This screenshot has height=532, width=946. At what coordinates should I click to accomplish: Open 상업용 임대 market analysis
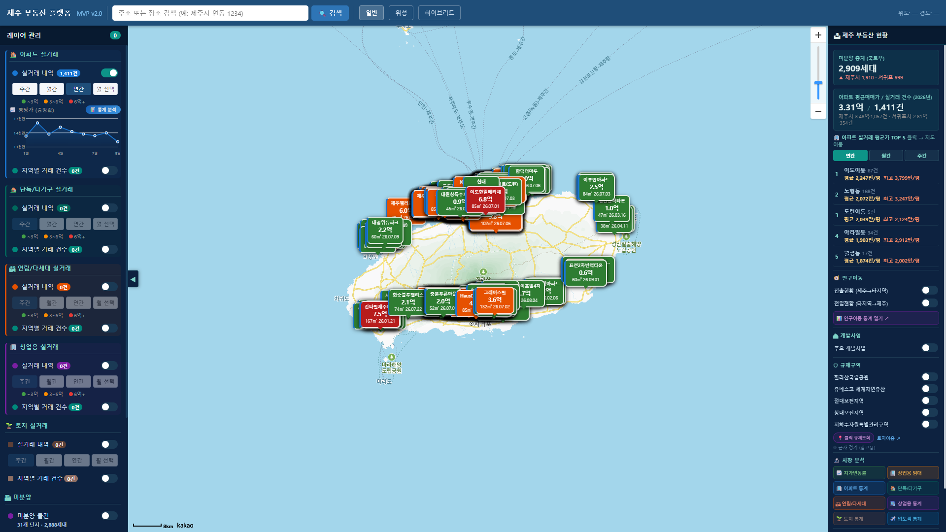click(x=913, y=473)
